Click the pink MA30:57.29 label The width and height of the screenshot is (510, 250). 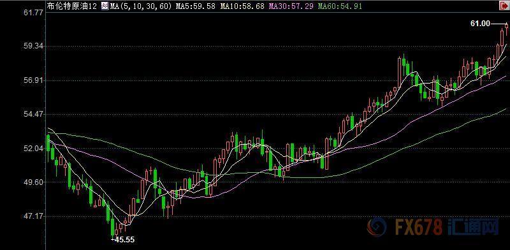coord(291,6)
